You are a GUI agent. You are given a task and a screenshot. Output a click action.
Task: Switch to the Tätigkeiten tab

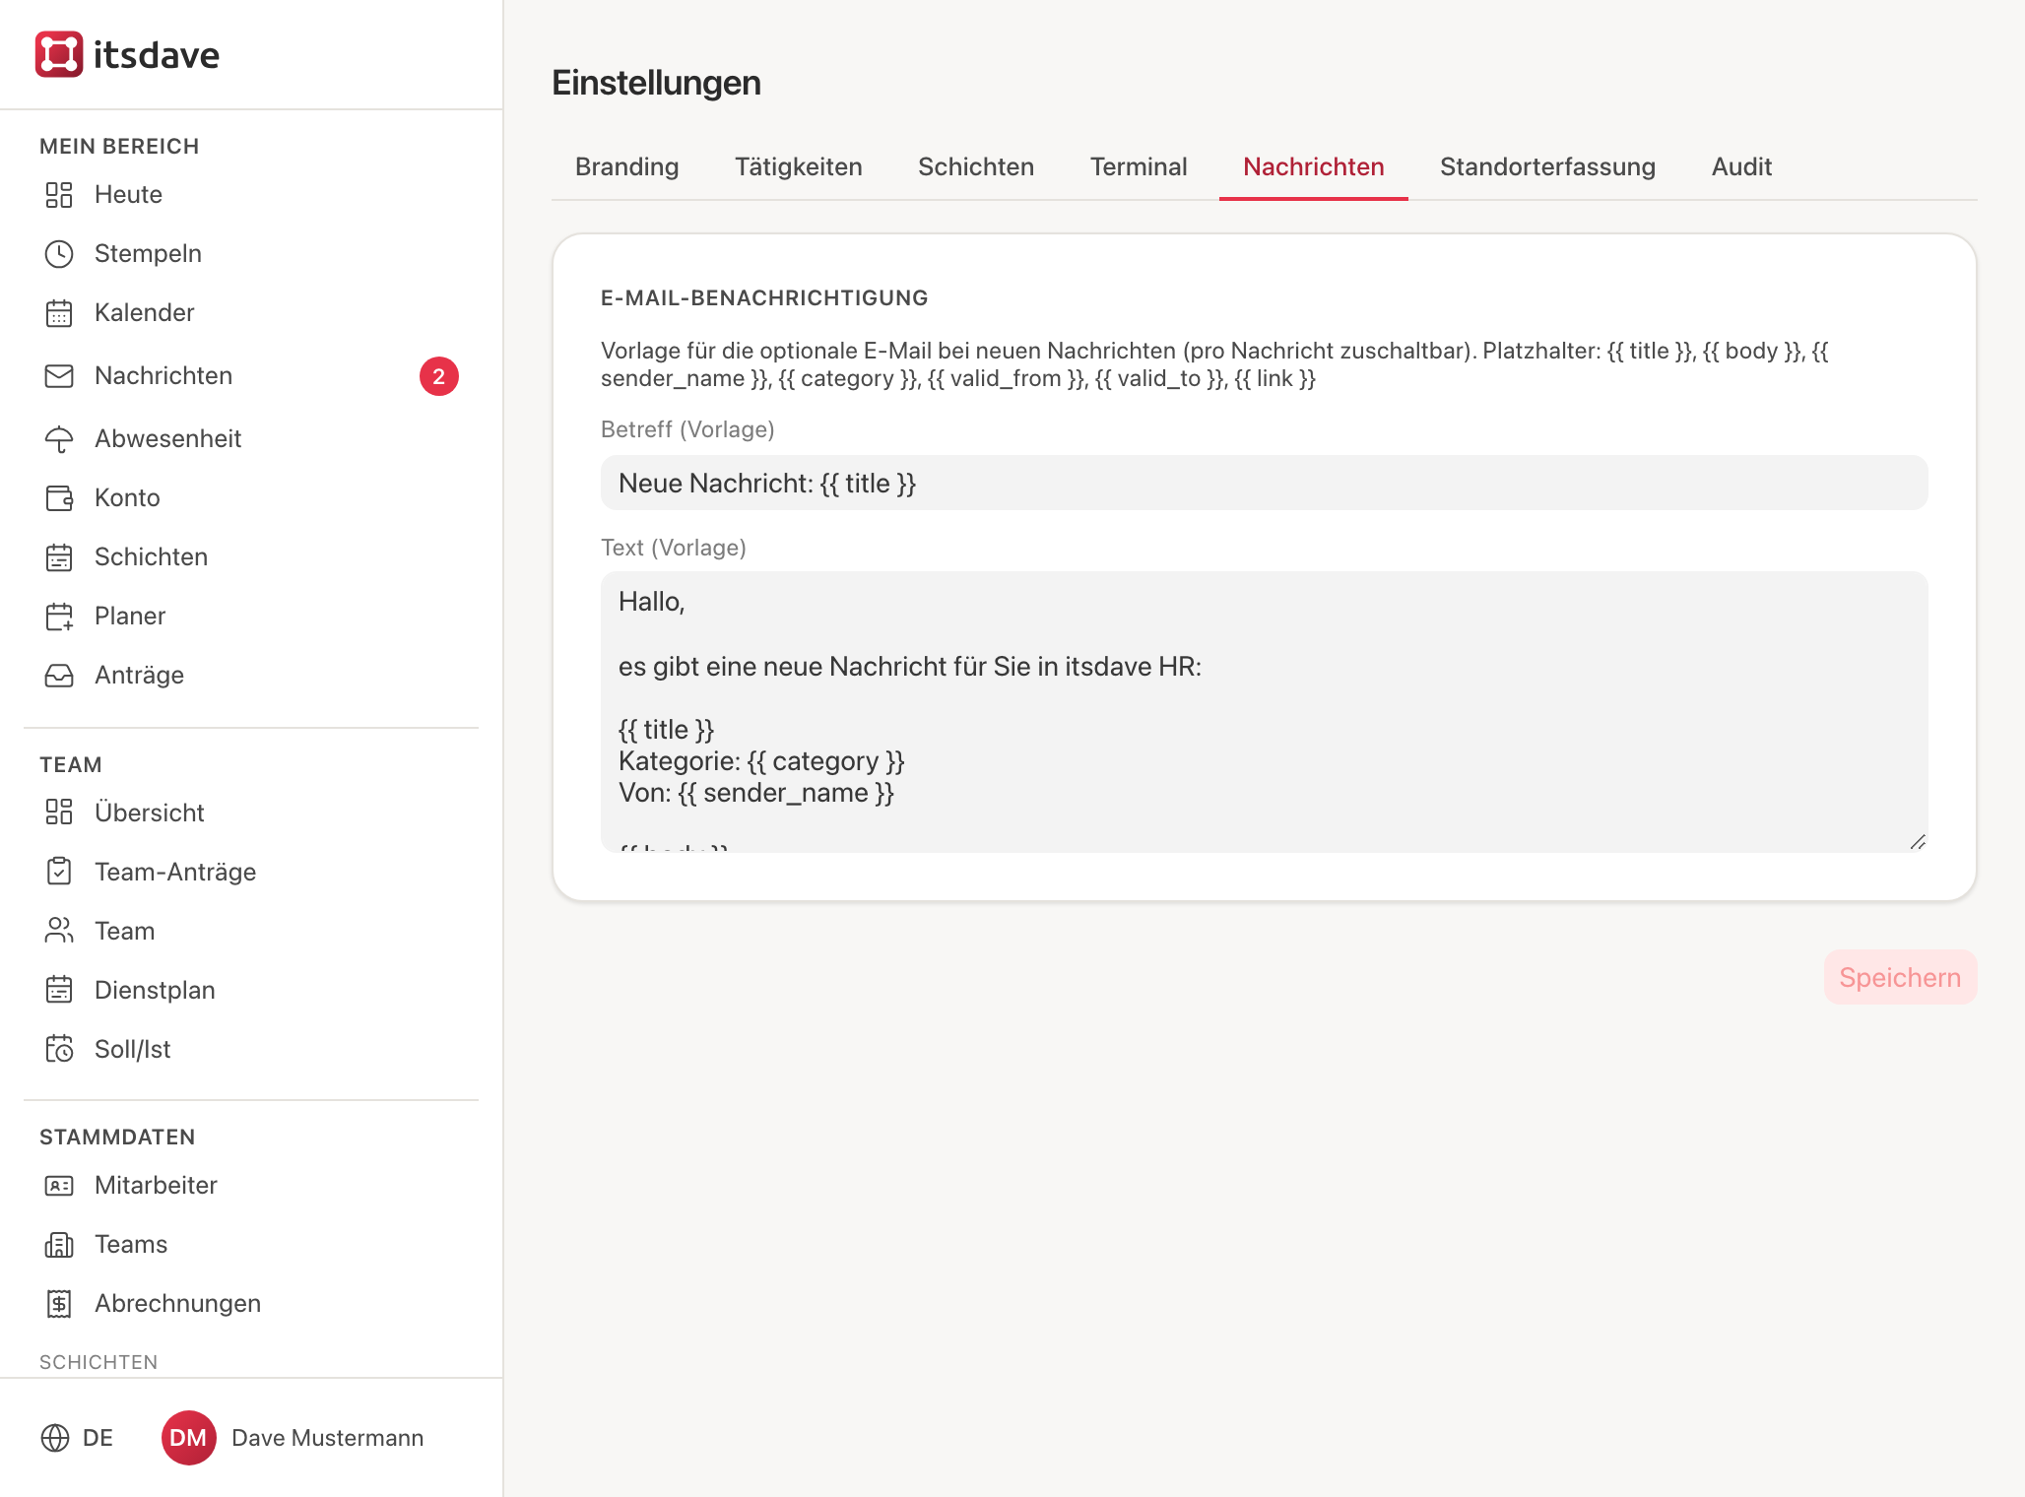[x=799, y=167]
